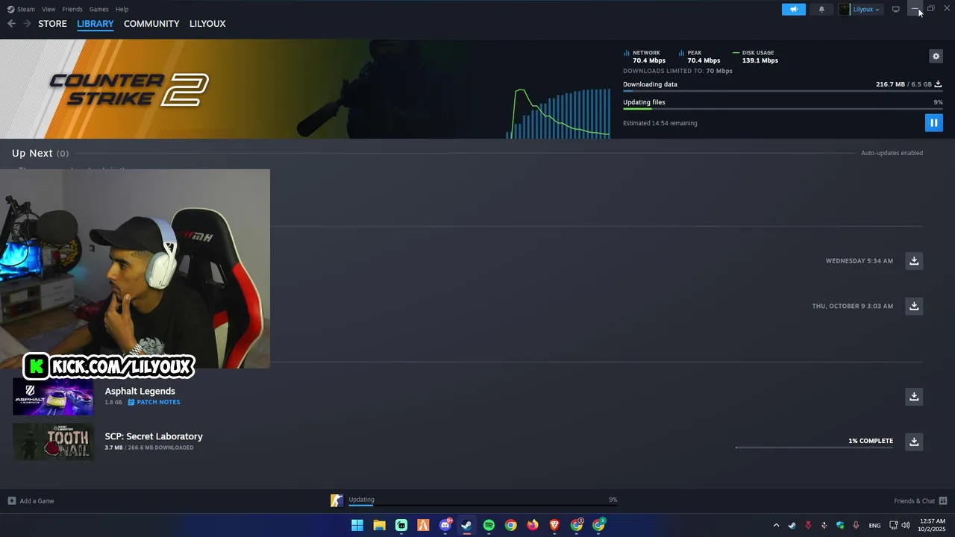
Task: Click the microphone tray icon
Action: pos(856,525)
